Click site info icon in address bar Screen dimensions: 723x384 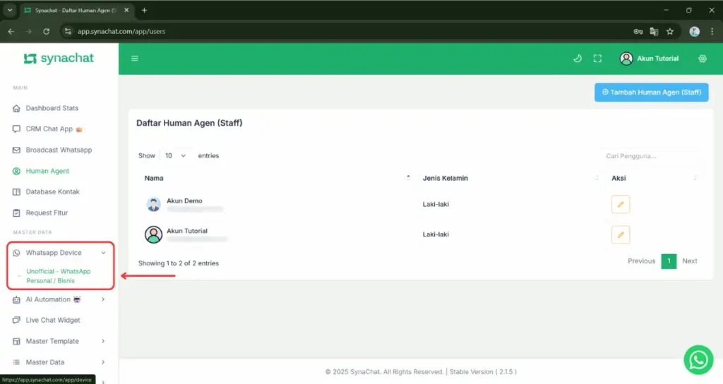pyautogui.click(x=68, y=31)
